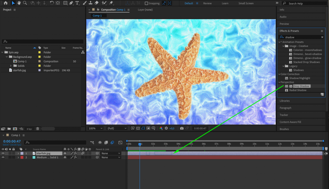Select the Type tool
This screenshot has width=329, height=189.
tap(77, 3)
